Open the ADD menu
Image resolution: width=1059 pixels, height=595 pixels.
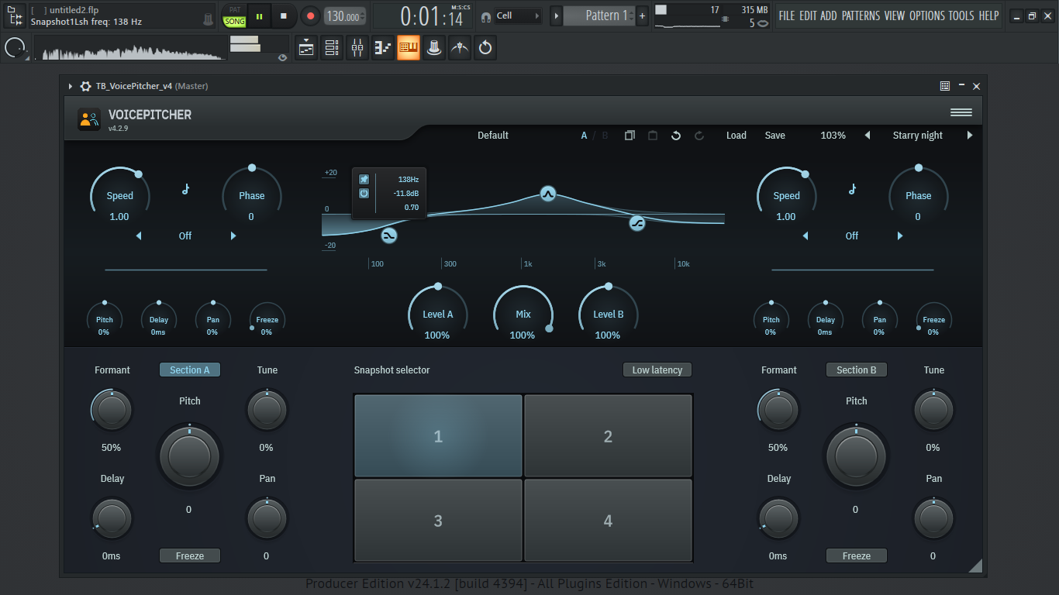coord(829,15)
